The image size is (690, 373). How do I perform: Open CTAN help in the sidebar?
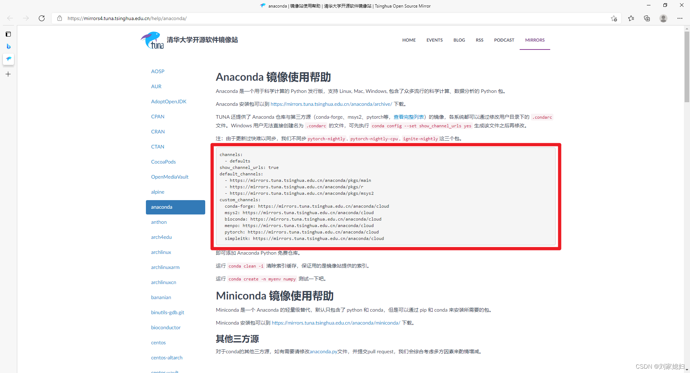pos(158,147)
